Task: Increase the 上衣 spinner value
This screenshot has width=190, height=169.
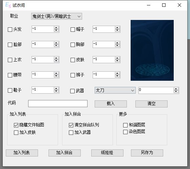Action: click(56, 58)
